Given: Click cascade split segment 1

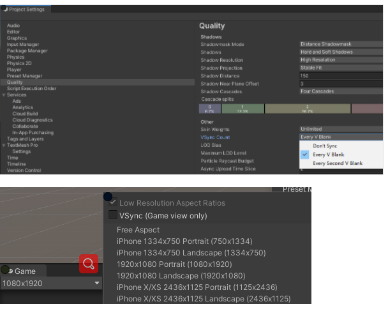Looking at the screenshot, I should (243, 109).
